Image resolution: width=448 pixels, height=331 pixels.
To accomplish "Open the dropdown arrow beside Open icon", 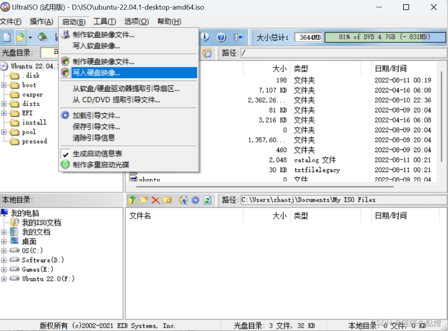I will 30,37.
